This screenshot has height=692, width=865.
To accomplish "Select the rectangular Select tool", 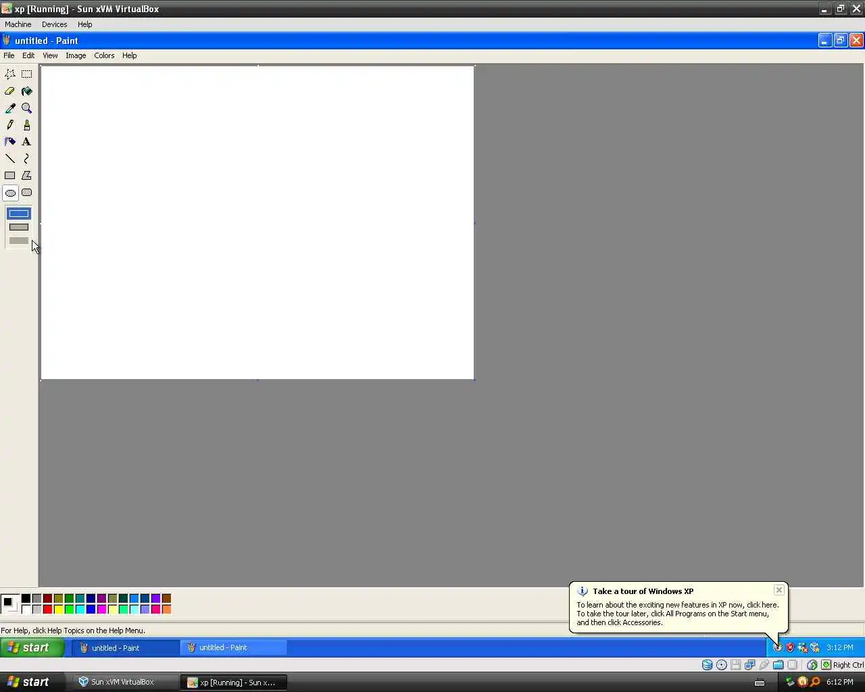I will pos(27,74).
